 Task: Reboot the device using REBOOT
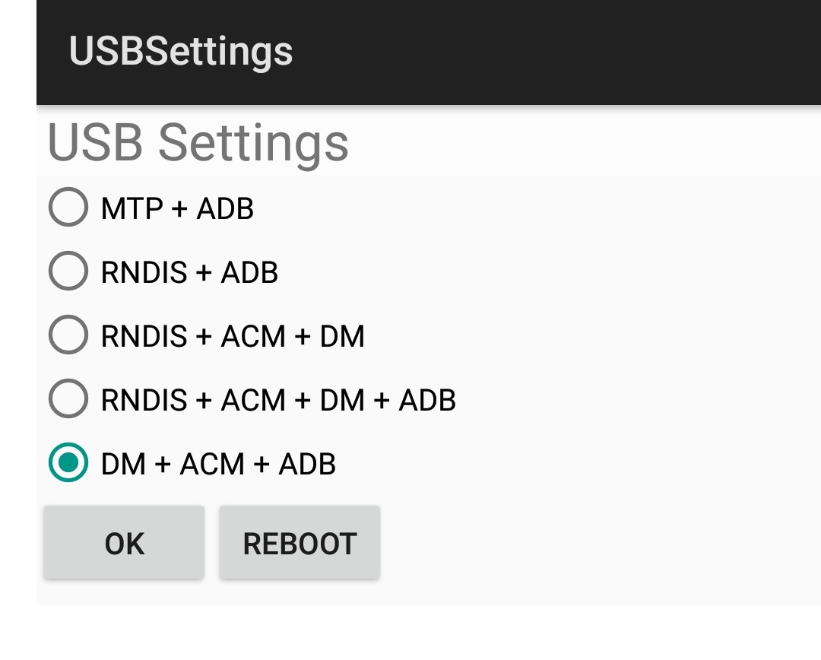tap(300, 542)
